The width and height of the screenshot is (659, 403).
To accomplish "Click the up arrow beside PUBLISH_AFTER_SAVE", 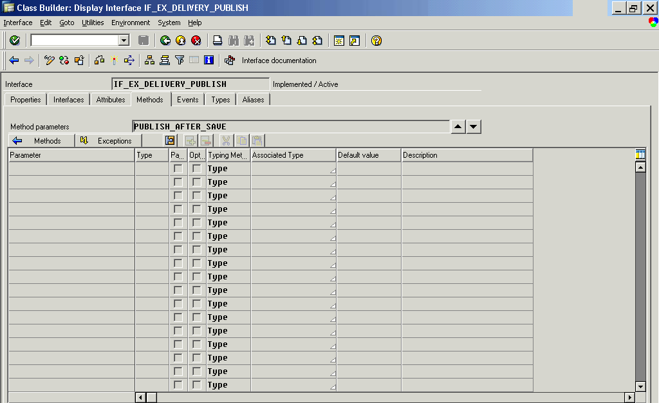I will coord(458,126).
